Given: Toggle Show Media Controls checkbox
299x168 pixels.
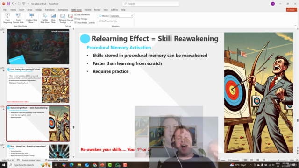Looking at the screenshot, I should 76,23.
